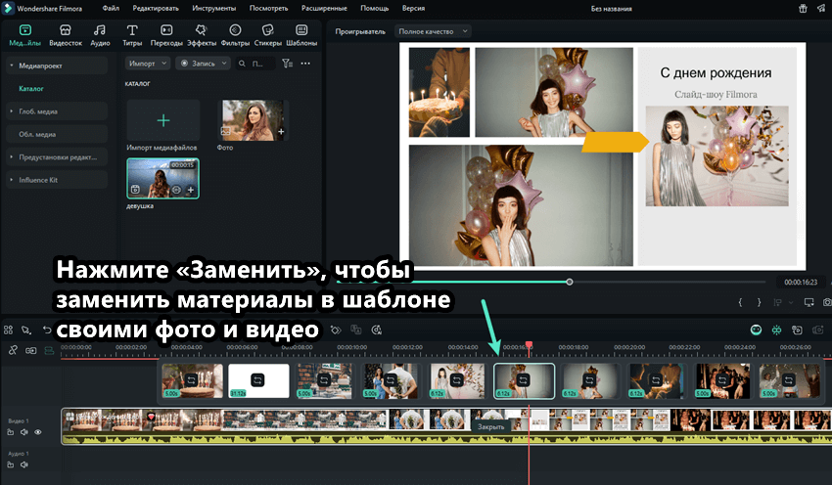The width and height of the screenshot is (832, 485).
Task: Mute the Аудио 1 track
Action: 23,464
